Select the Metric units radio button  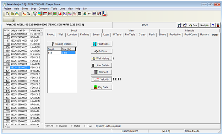[72, 126]
